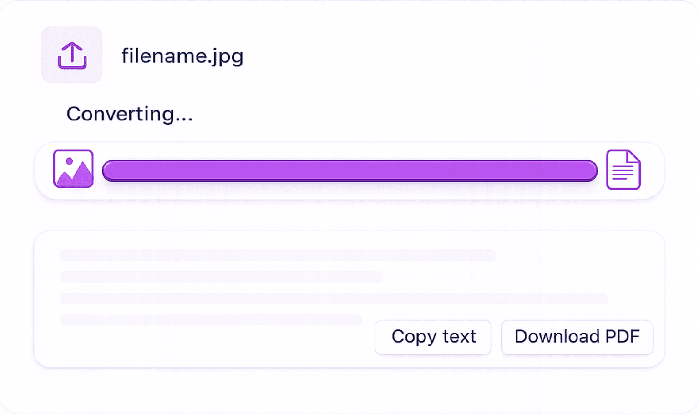
Task: Click the first placeholder line in text preview
Action: click(278, 255)
